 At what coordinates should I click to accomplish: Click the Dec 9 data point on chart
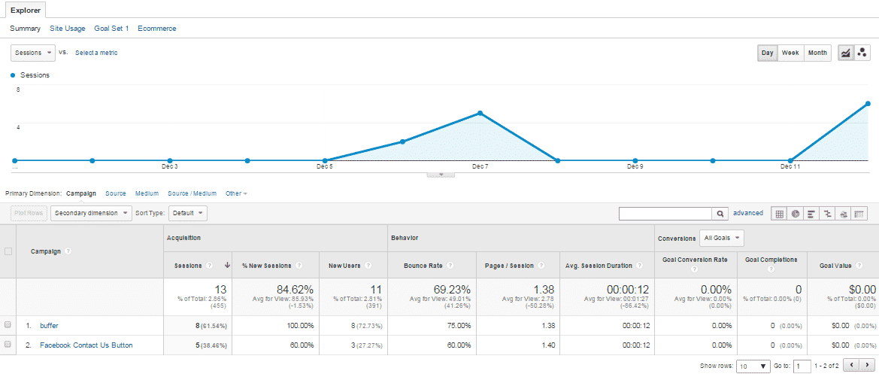click(x=635, y=161)
